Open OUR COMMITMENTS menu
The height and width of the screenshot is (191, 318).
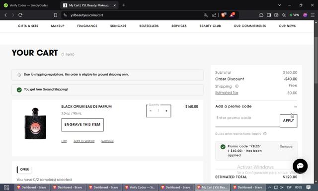(x=250, y=26)
